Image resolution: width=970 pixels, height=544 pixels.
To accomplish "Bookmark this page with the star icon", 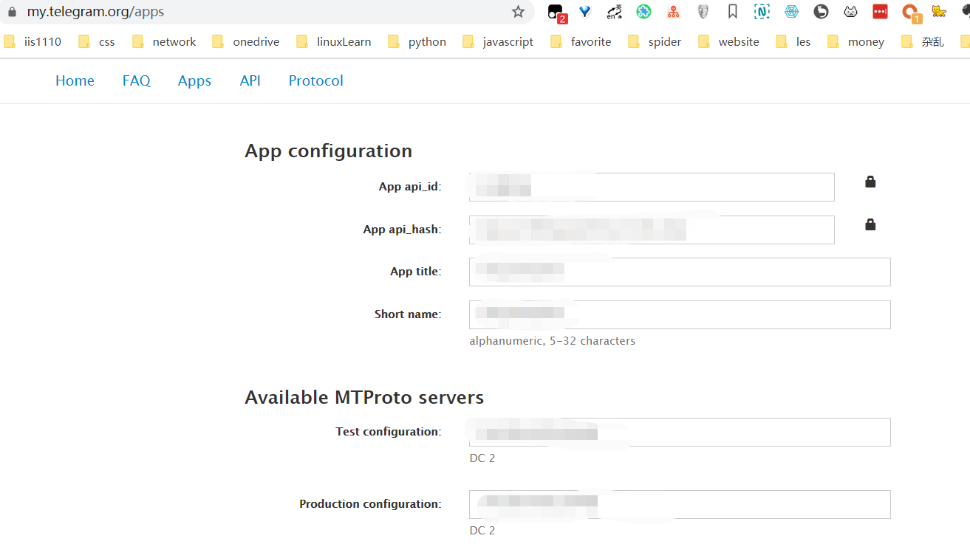I will (x=518, y=11).
